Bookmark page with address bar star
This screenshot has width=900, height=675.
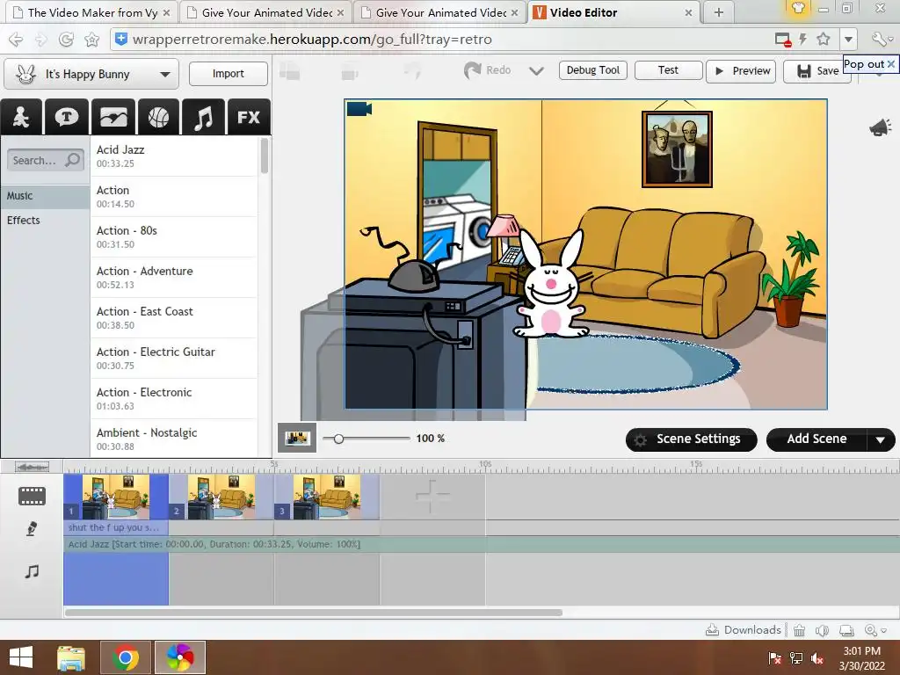823,39
